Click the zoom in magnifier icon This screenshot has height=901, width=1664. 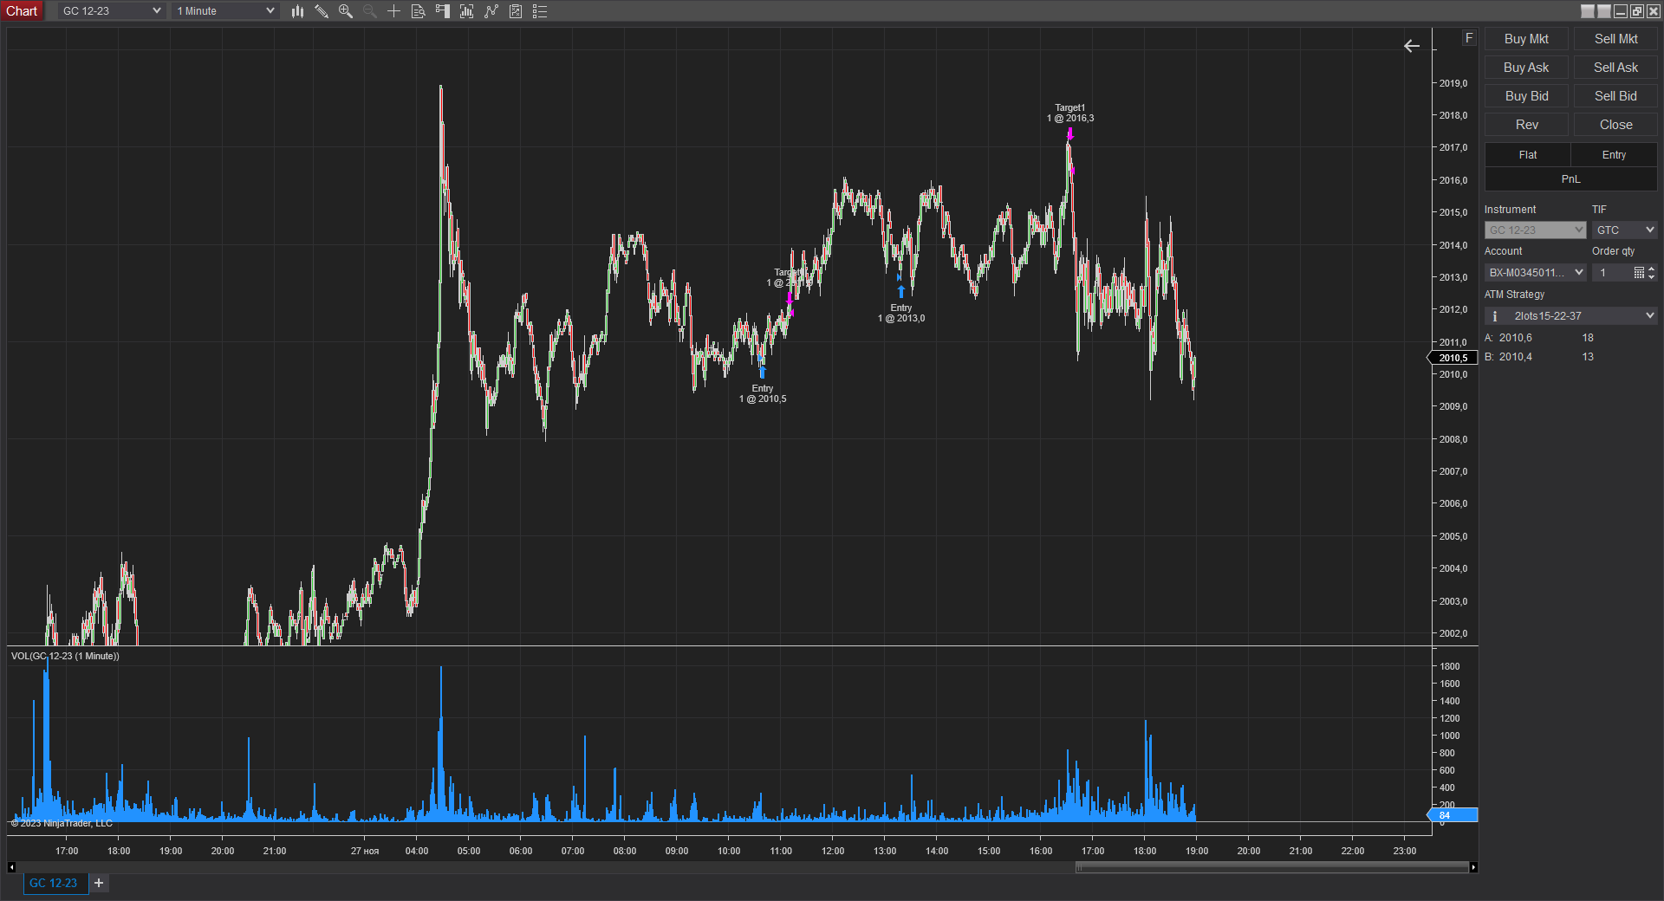[346, 11]
